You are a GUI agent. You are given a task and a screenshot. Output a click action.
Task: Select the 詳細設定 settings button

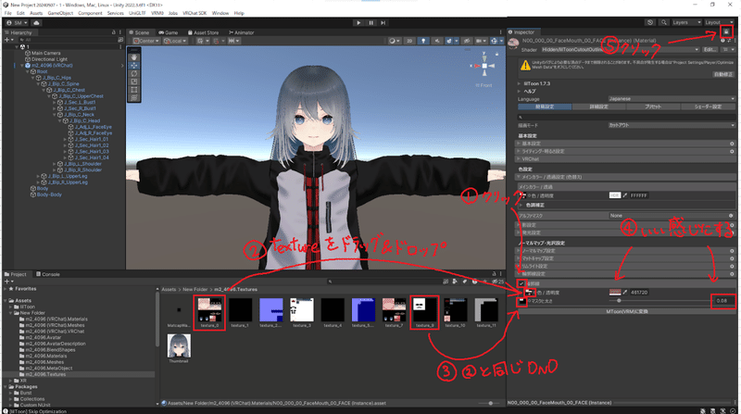click(x=598, y=107)
